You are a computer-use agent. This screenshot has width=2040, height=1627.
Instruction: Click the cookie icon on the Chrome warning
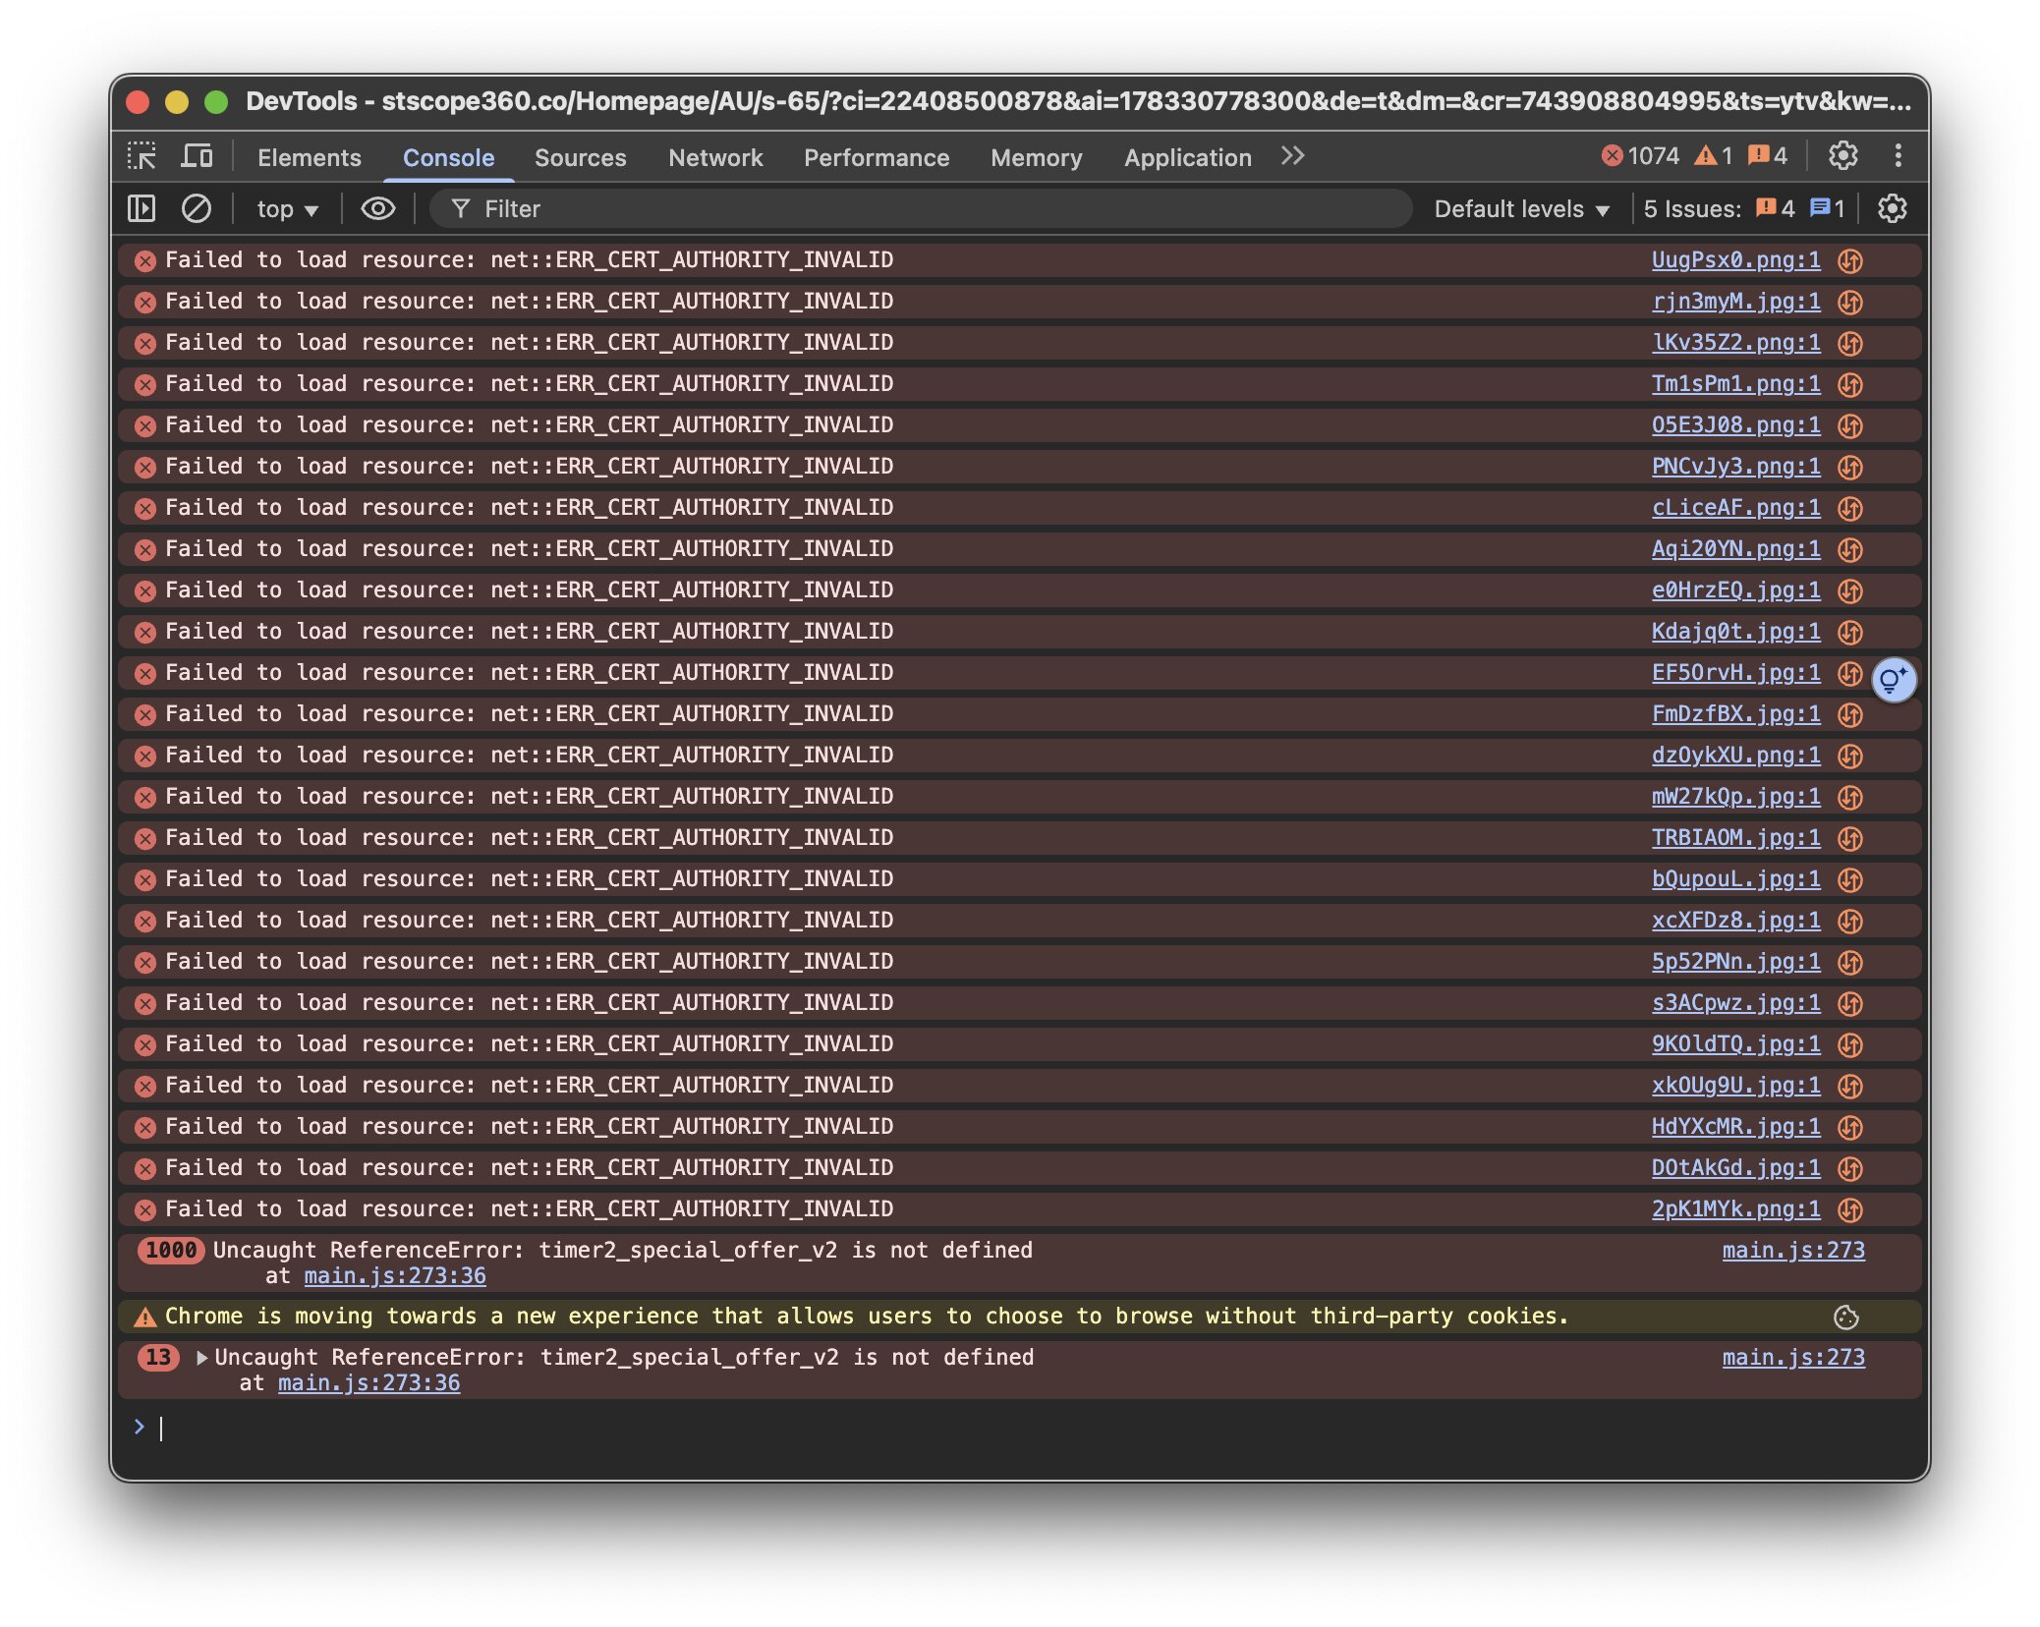[x=1845, y=1318]
